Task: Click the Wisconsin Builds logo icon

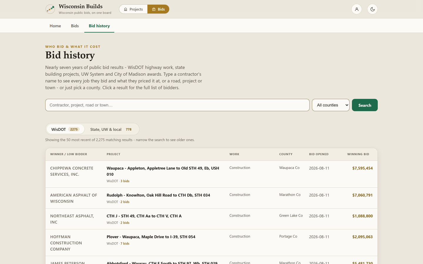Action: click(x=50, y=9)
